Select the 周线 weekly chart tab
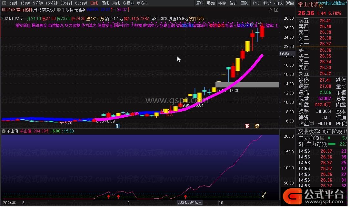 (x=105, y=3)
